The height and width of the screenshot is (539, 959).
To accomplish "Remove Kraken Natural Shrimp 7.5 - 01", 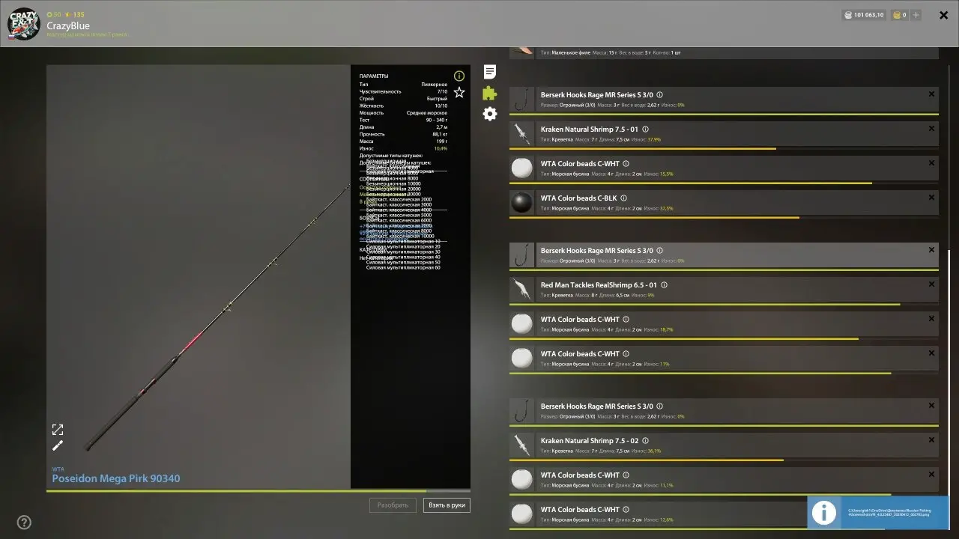I will pyautogui.click(x=931, y=129).
